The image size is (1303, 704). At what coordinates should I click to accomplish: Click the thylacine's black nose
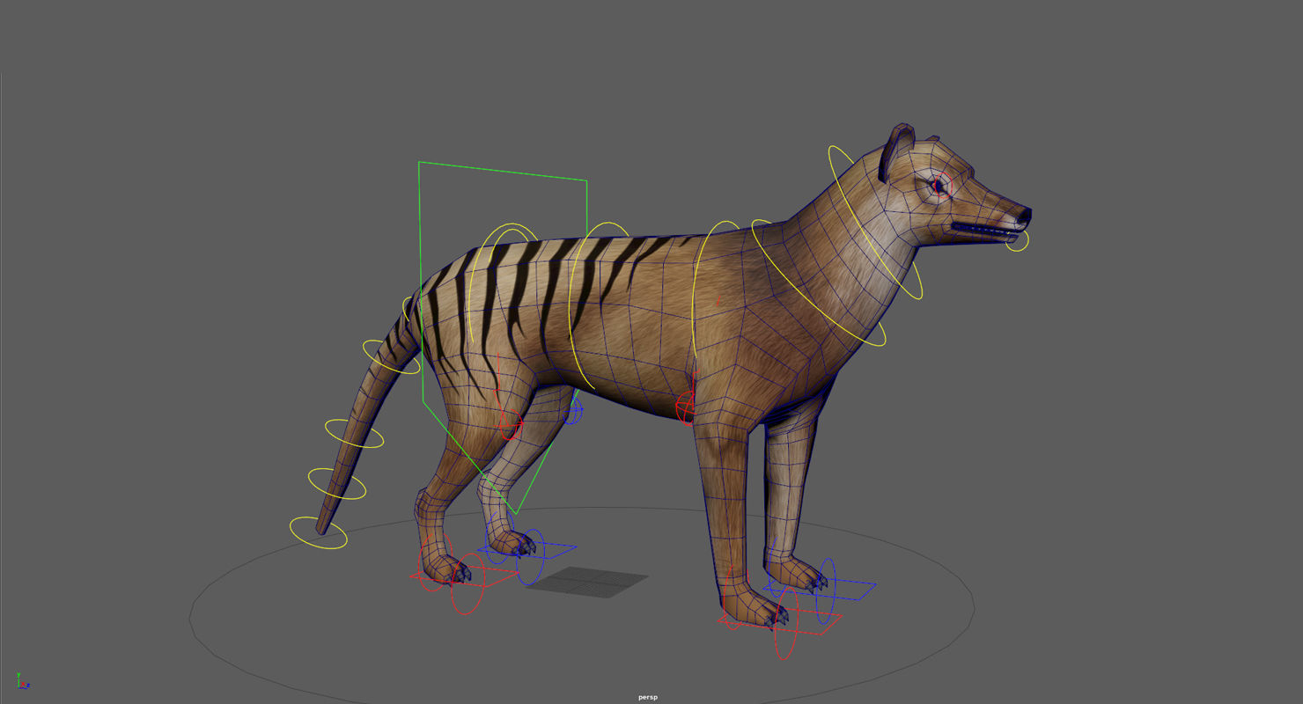[x=1024, y=215]
